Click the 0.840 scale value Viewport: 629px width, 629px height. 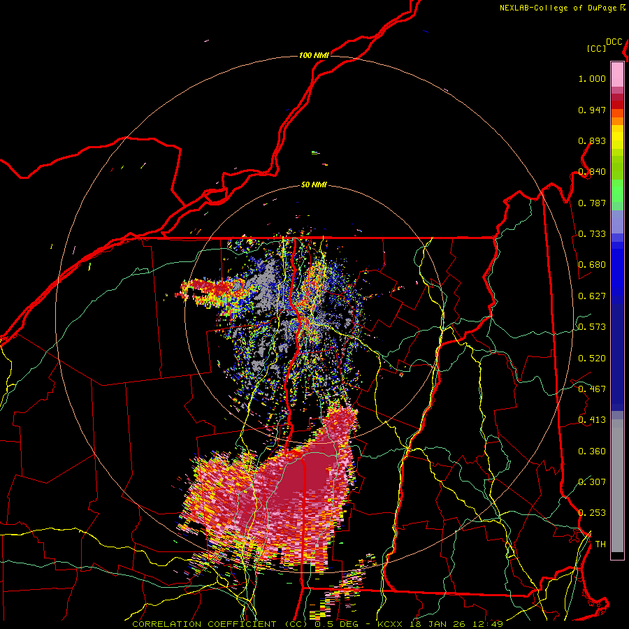coord(592,172)
